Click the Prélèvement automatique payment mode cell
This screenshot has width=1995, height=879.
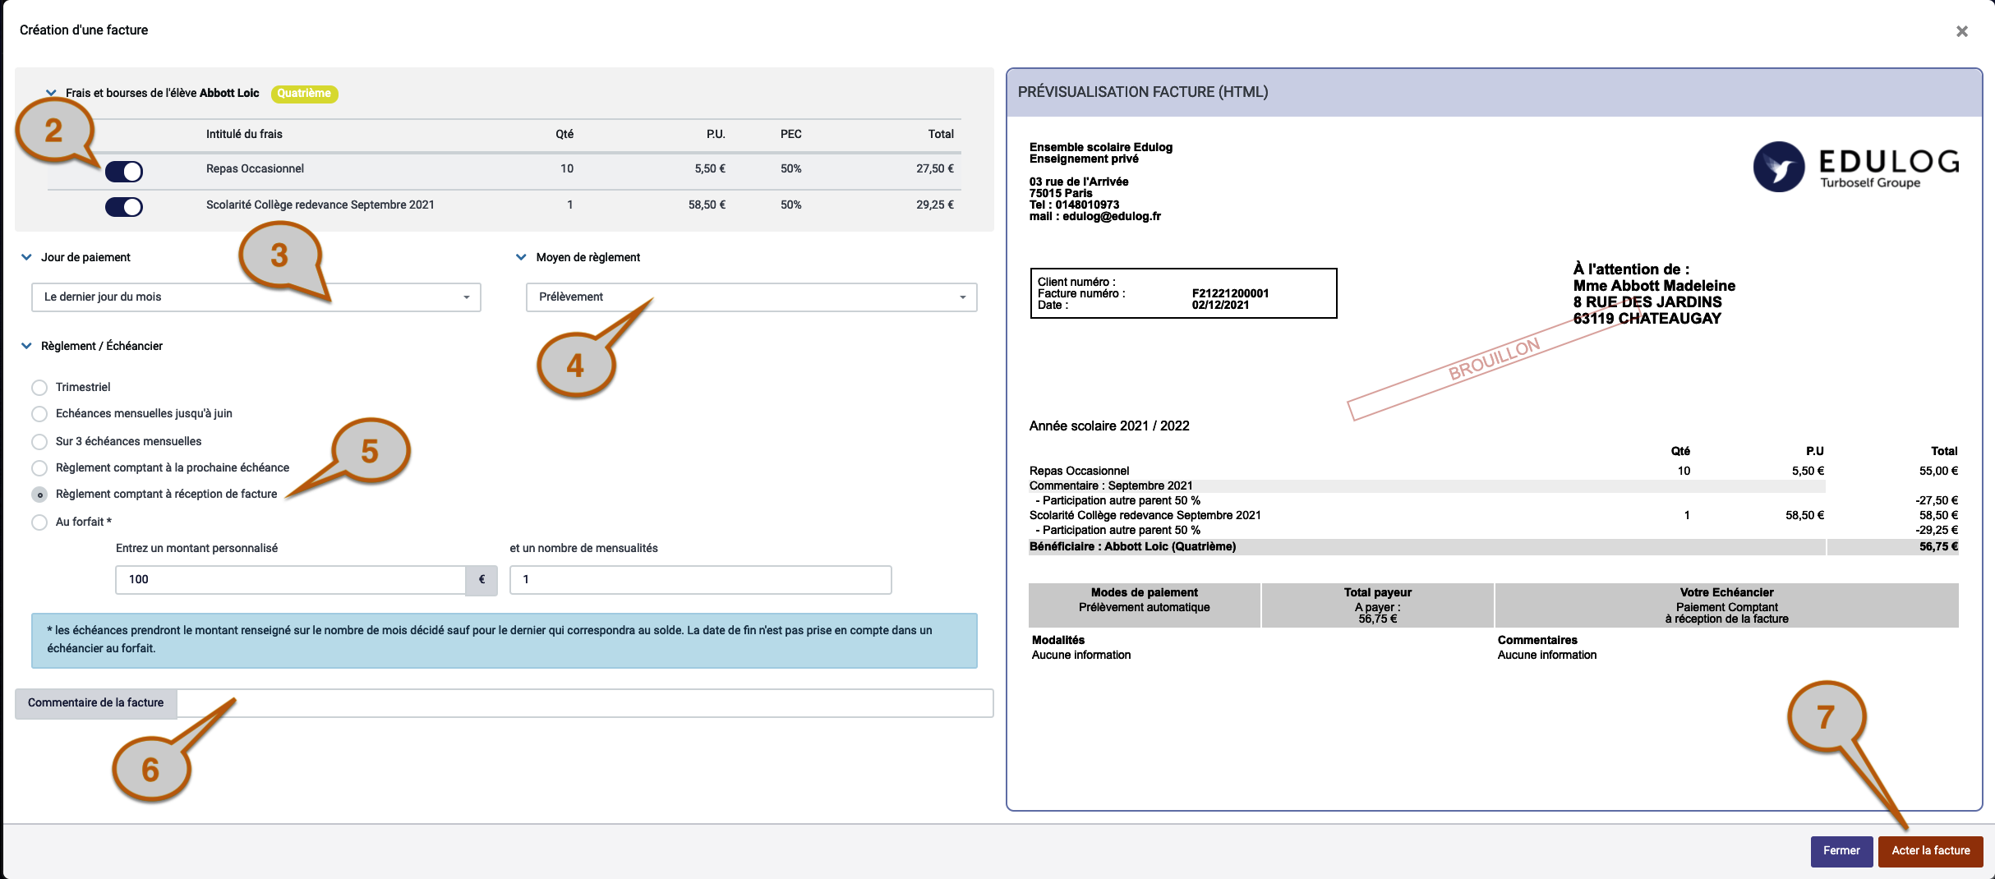coord(1144,607)
